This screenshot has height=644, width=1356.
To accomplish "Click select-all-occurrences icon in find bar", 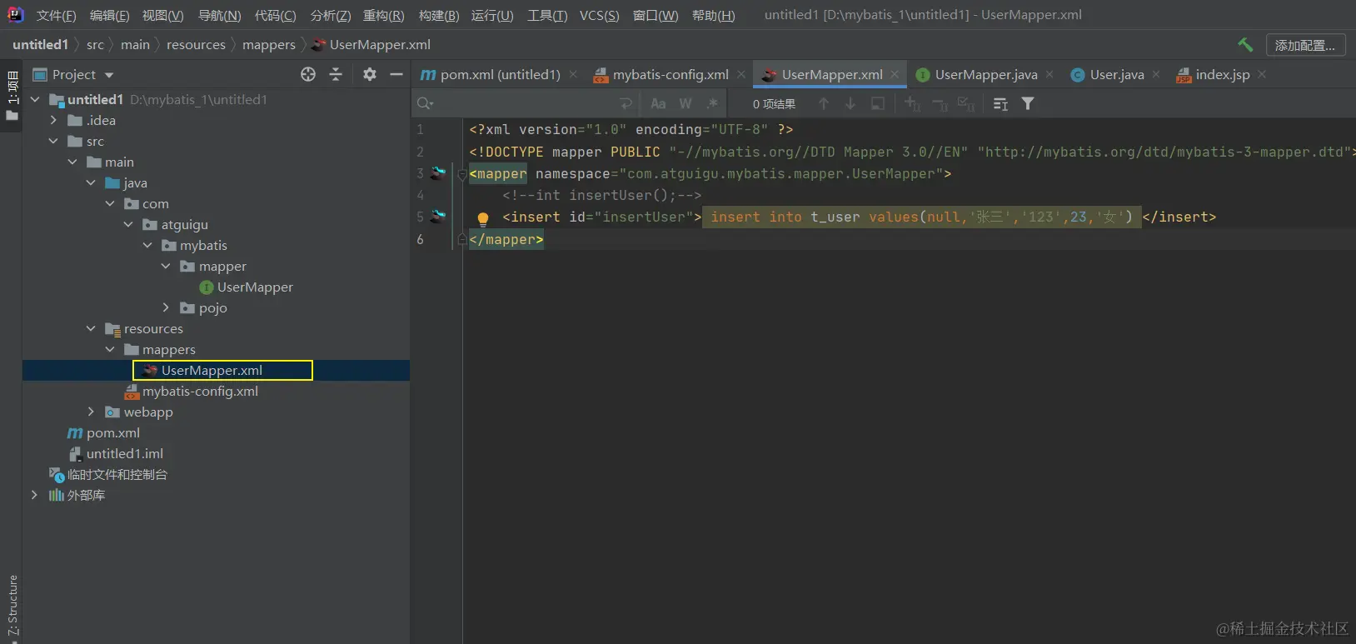I will click(966, 103).
